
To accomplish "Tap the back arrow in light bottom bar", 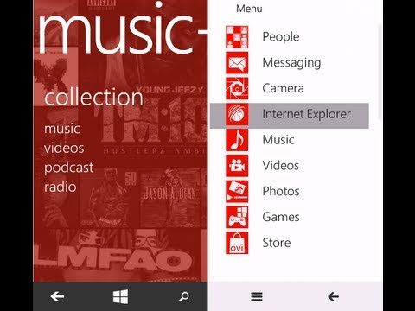I will tap(333, 296).
